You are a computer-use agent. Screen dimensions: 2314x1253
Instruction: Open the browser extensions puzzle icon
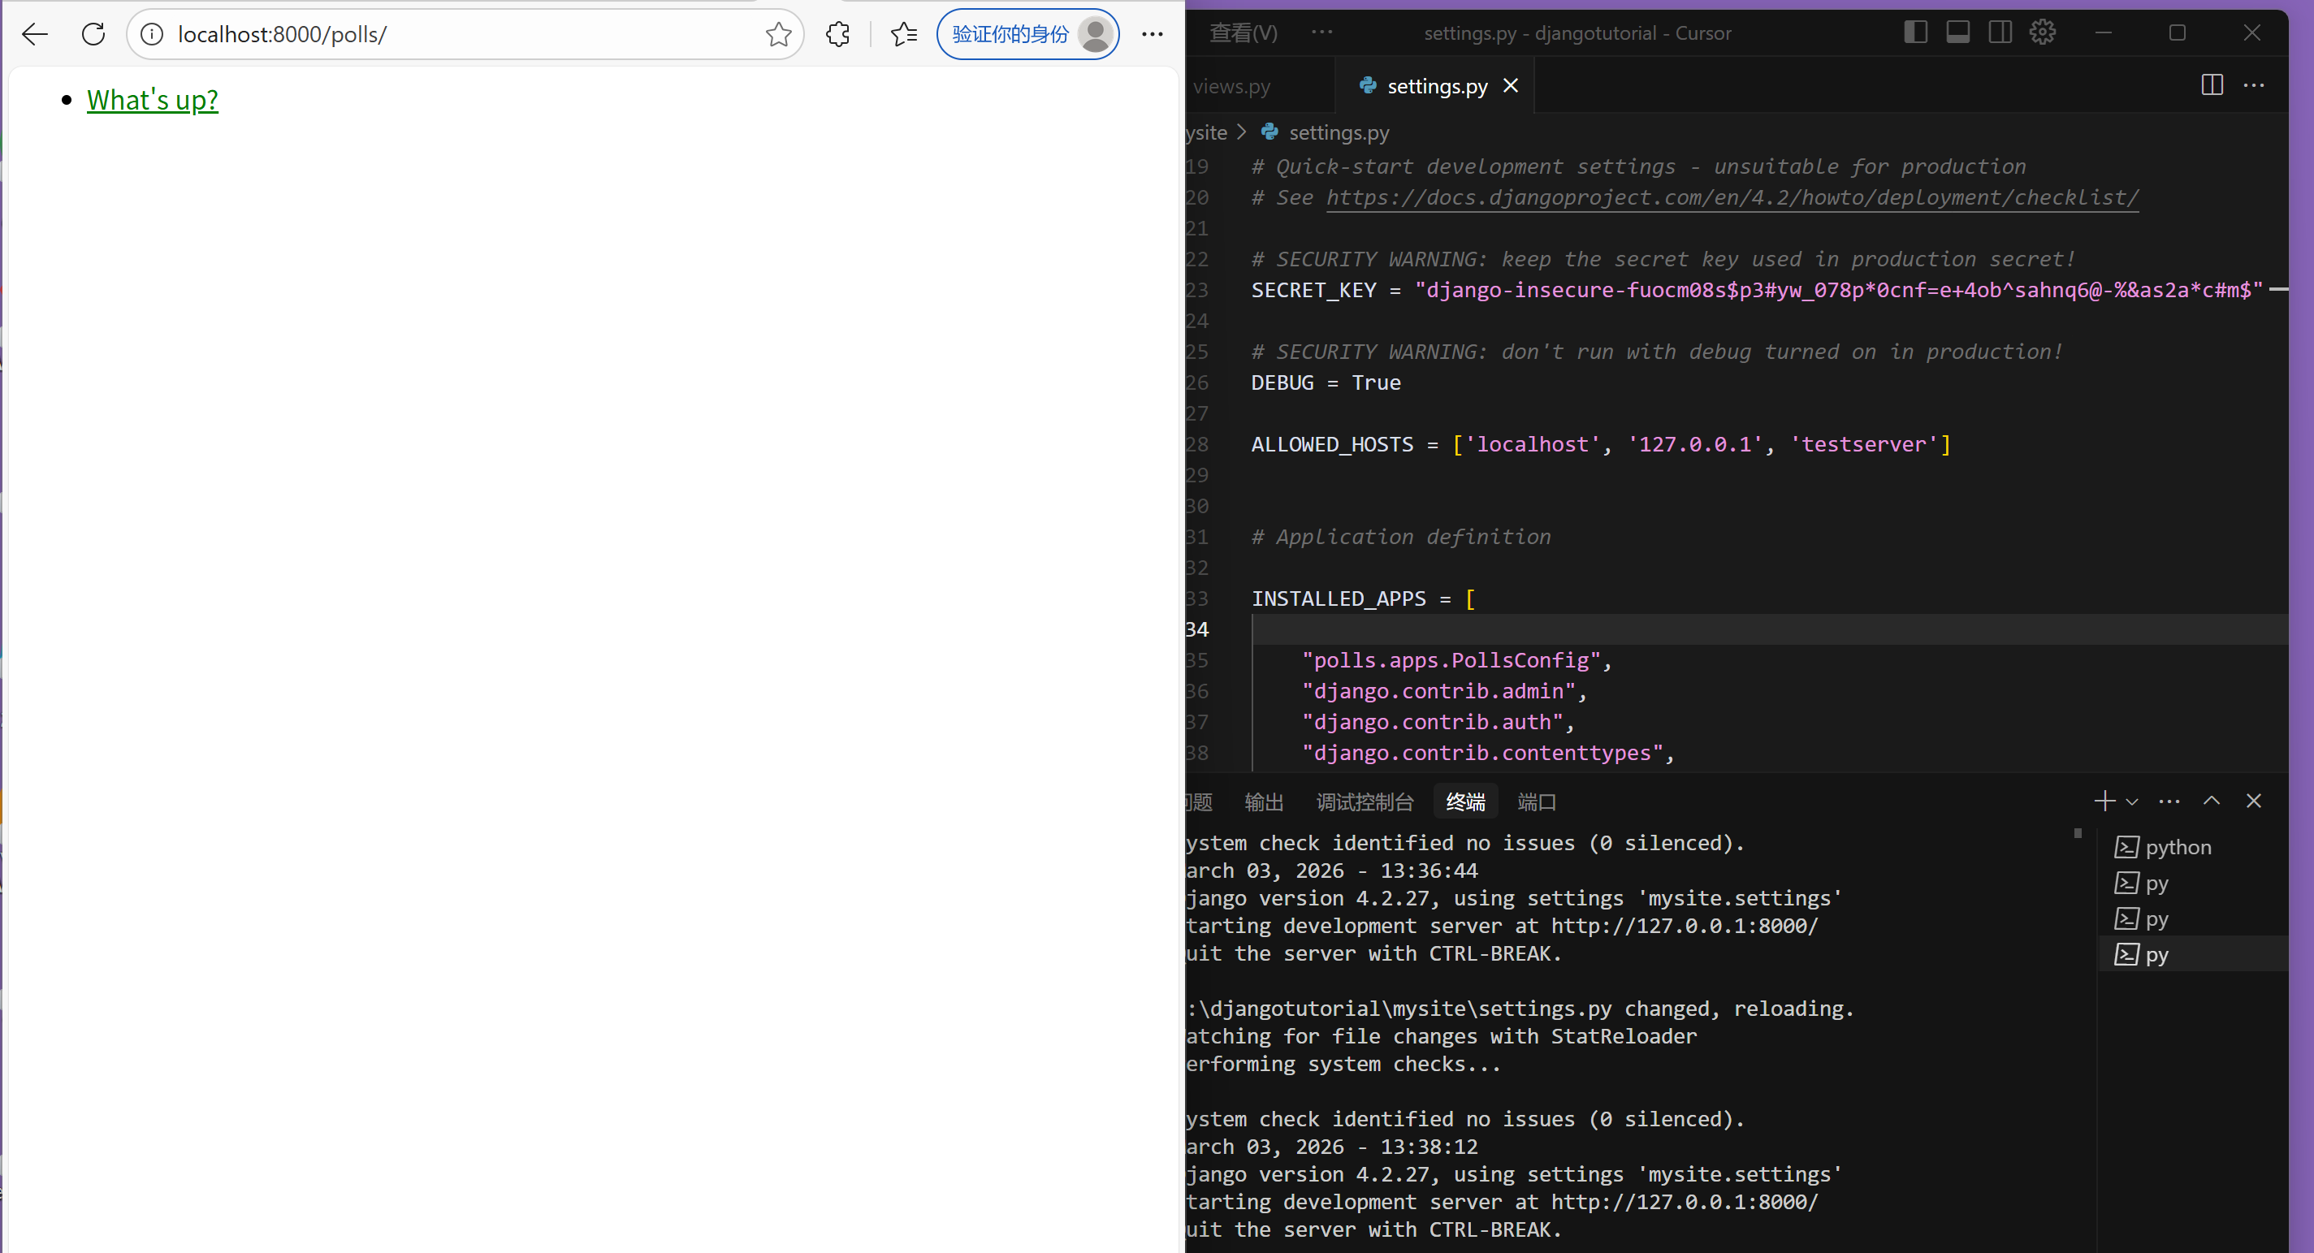837,34
